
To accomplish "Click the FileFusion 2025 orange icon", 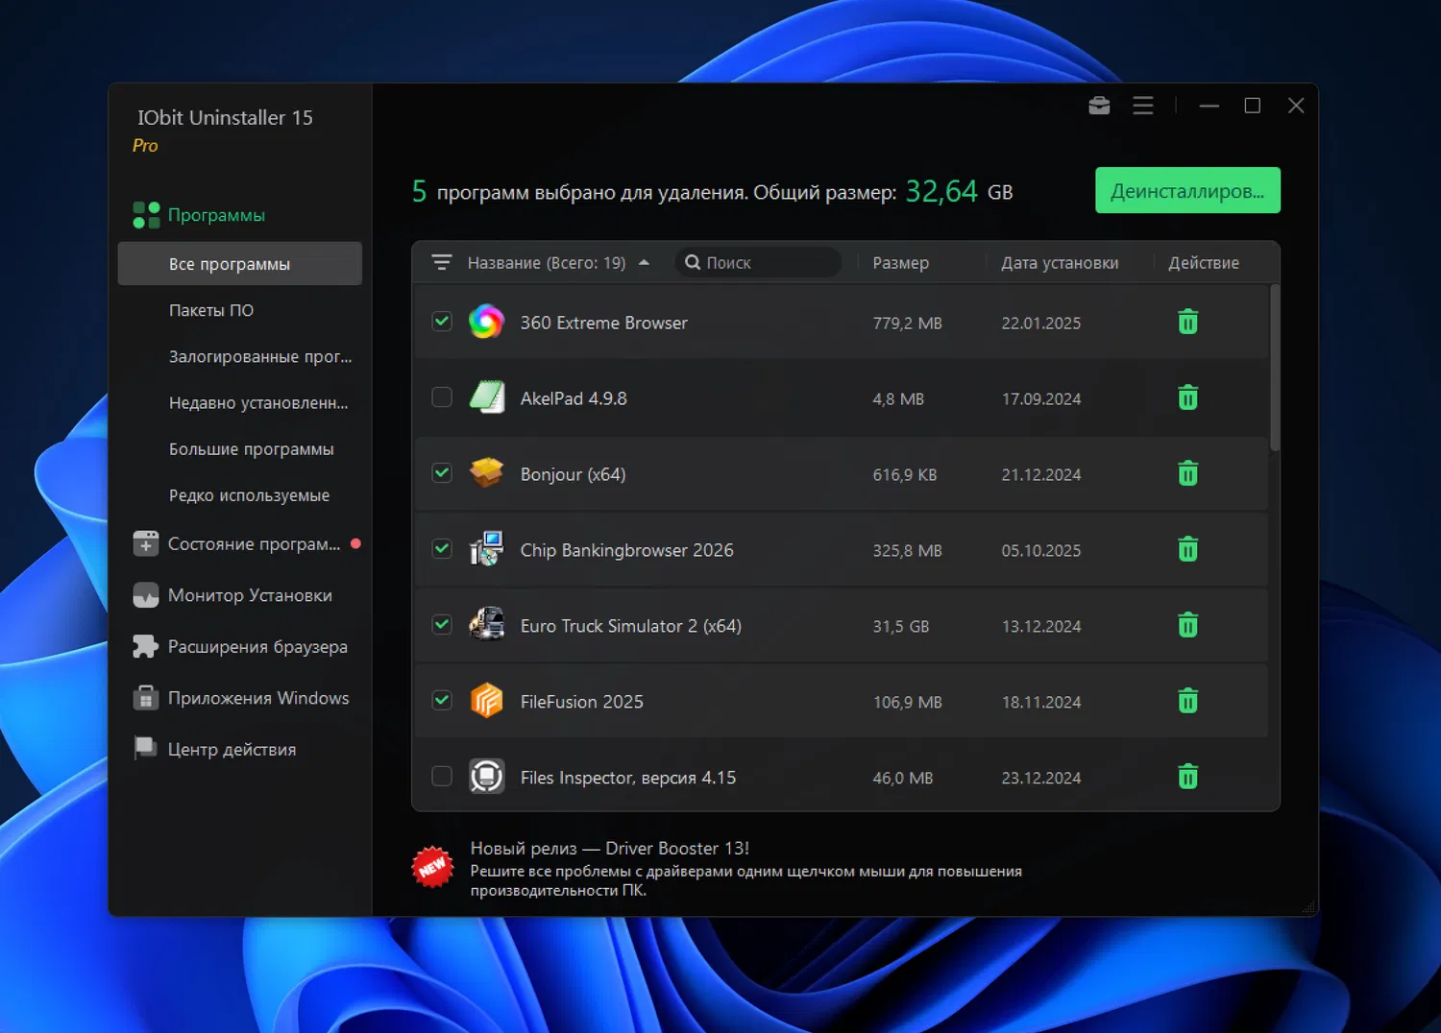I will 487,701.
